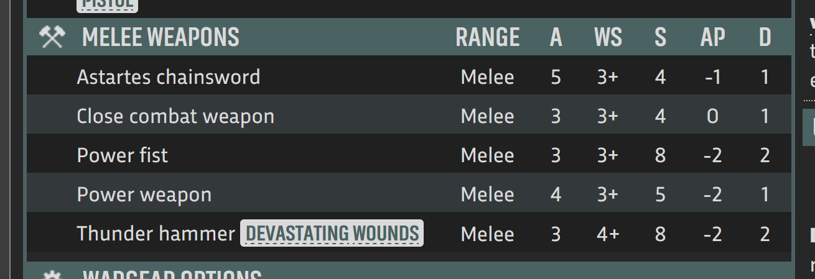Click the Power fist strength value 8
The width and height of the screenshot is (815, 279).
point(660,155)
